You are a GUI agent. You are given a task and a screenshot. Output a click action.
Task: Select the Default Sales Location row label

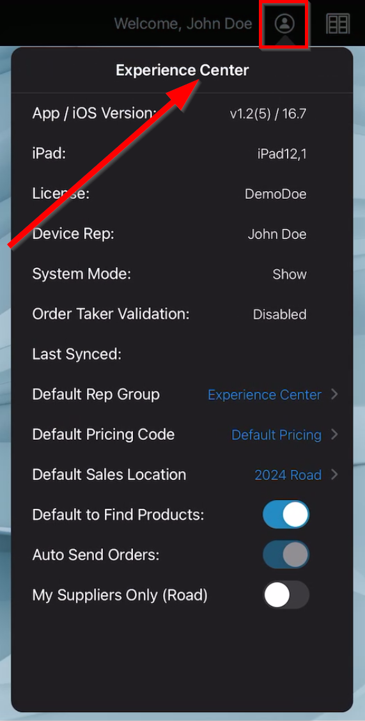[109, 474]
